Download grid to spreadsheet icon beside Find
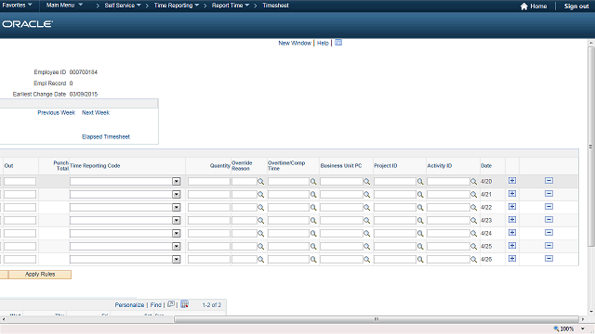595x334 pixels. 184,304
